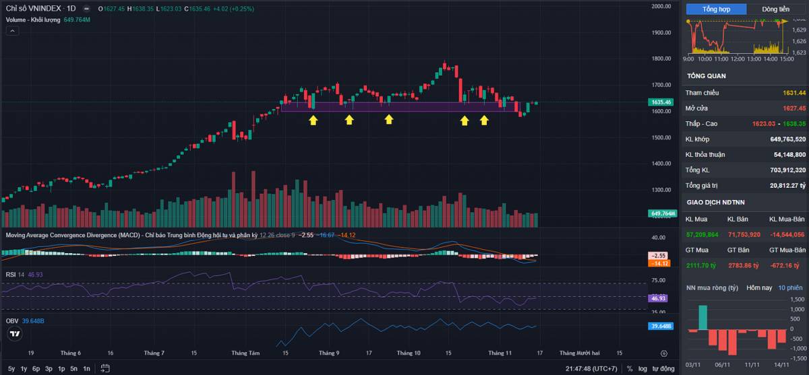Select the 3p time range
Viewport: 809px width, 375px height.
pos(49,368)
